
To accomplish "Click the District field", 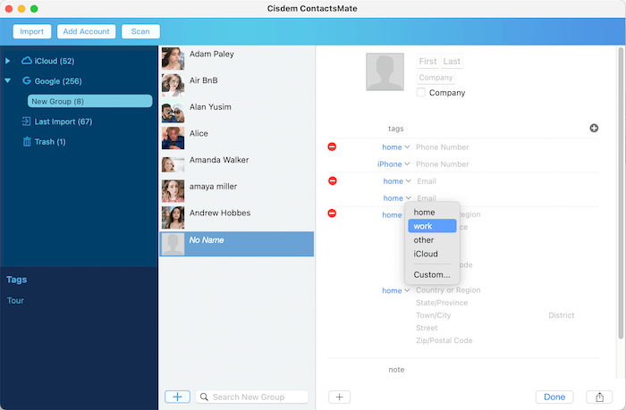I will pos(561,315).
